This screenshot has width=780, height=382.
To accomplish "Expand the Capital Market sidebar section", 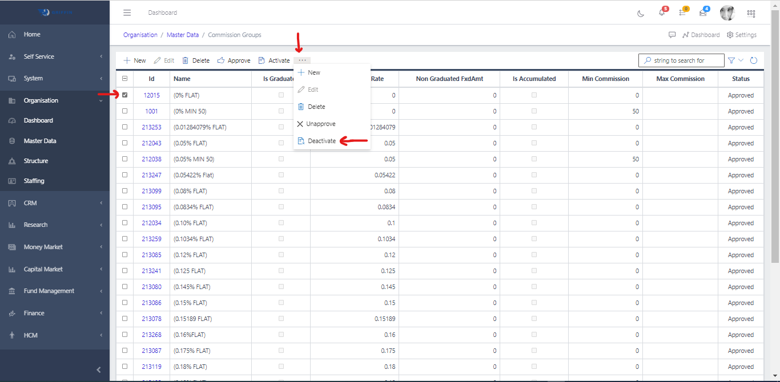I will pyautogui.click(x=55, y=269).
